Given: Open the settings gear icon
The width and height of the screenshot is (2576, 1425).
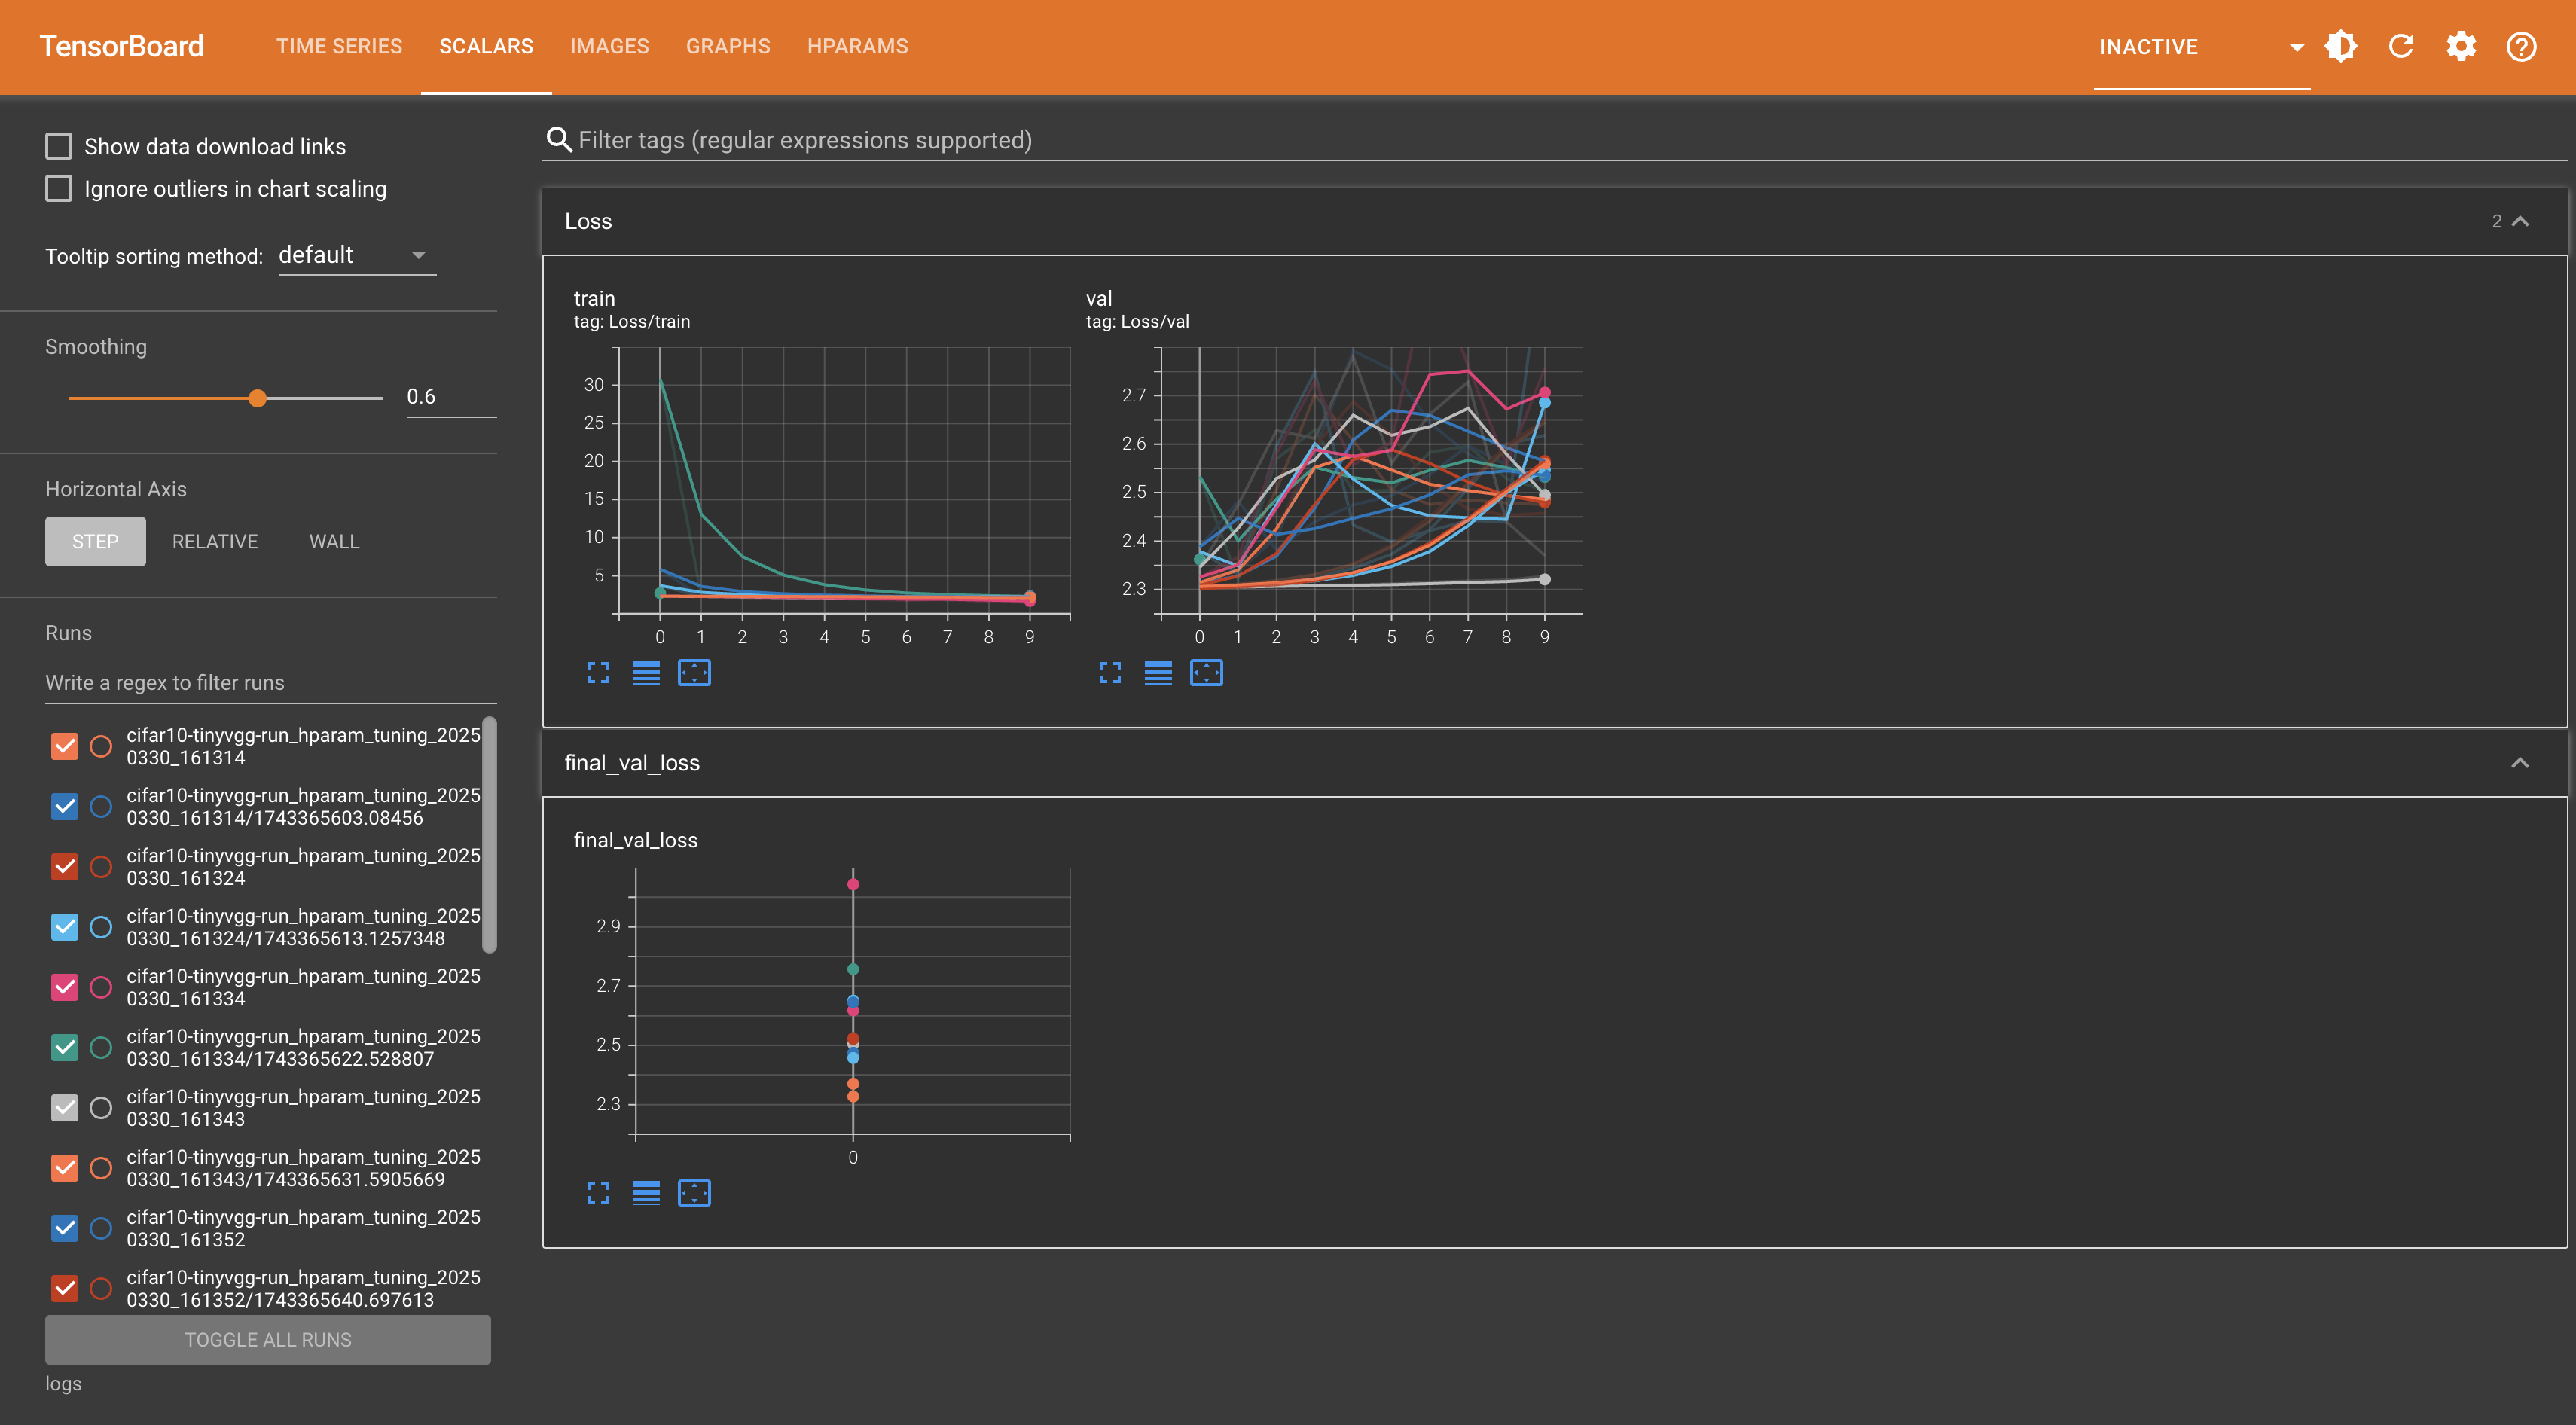Looking at the screenshot, I should [2461, 46].
